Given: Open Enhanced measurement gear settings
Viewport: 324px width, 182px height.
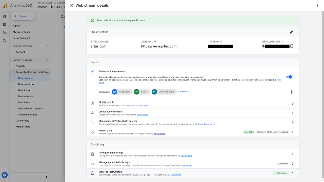Looking at the screenshot, I should [x=291, y=92].
